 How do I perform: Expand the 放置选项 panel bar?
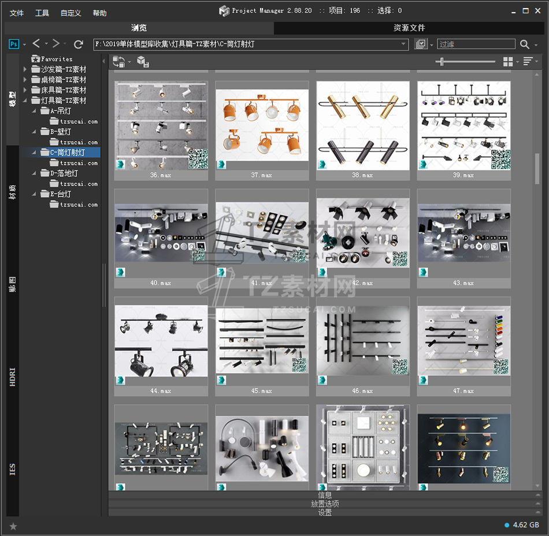325,504
